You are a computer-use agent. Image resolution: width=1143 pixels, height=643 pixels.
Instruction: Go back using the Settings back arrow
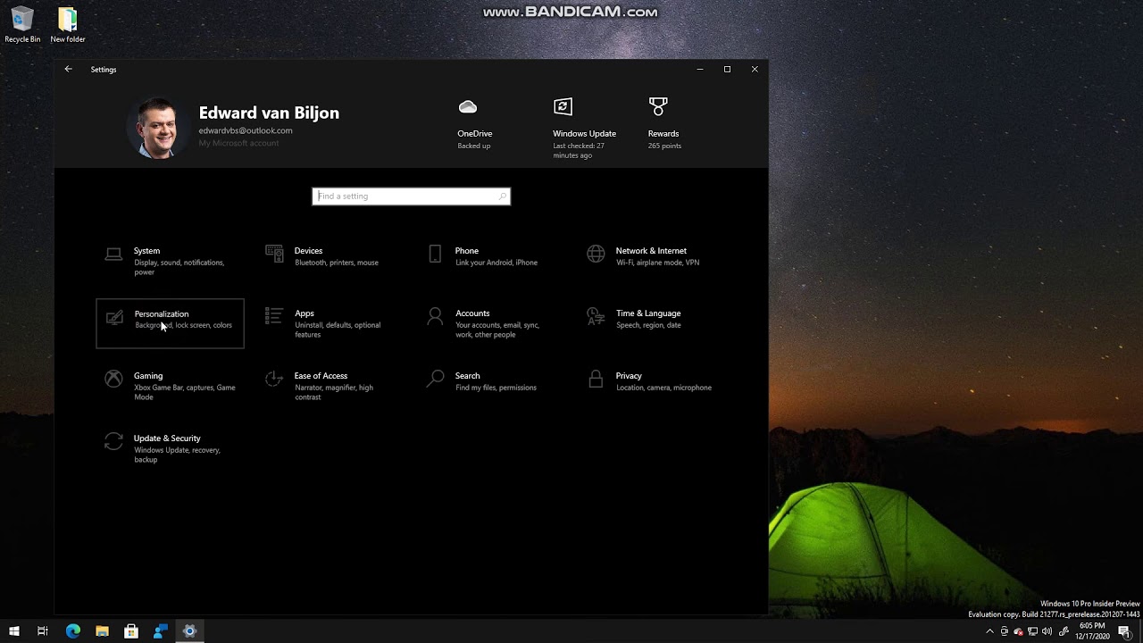click(x=68, y=69)
